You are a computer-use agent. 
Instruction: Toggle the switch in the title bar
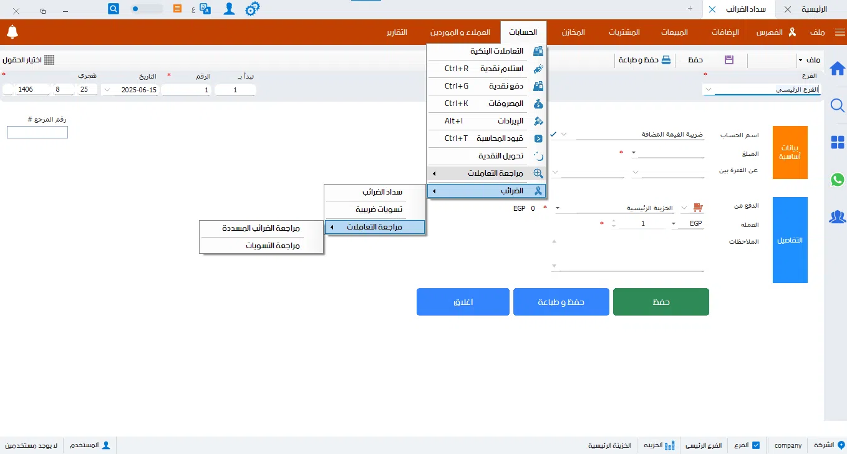[147, 9]
